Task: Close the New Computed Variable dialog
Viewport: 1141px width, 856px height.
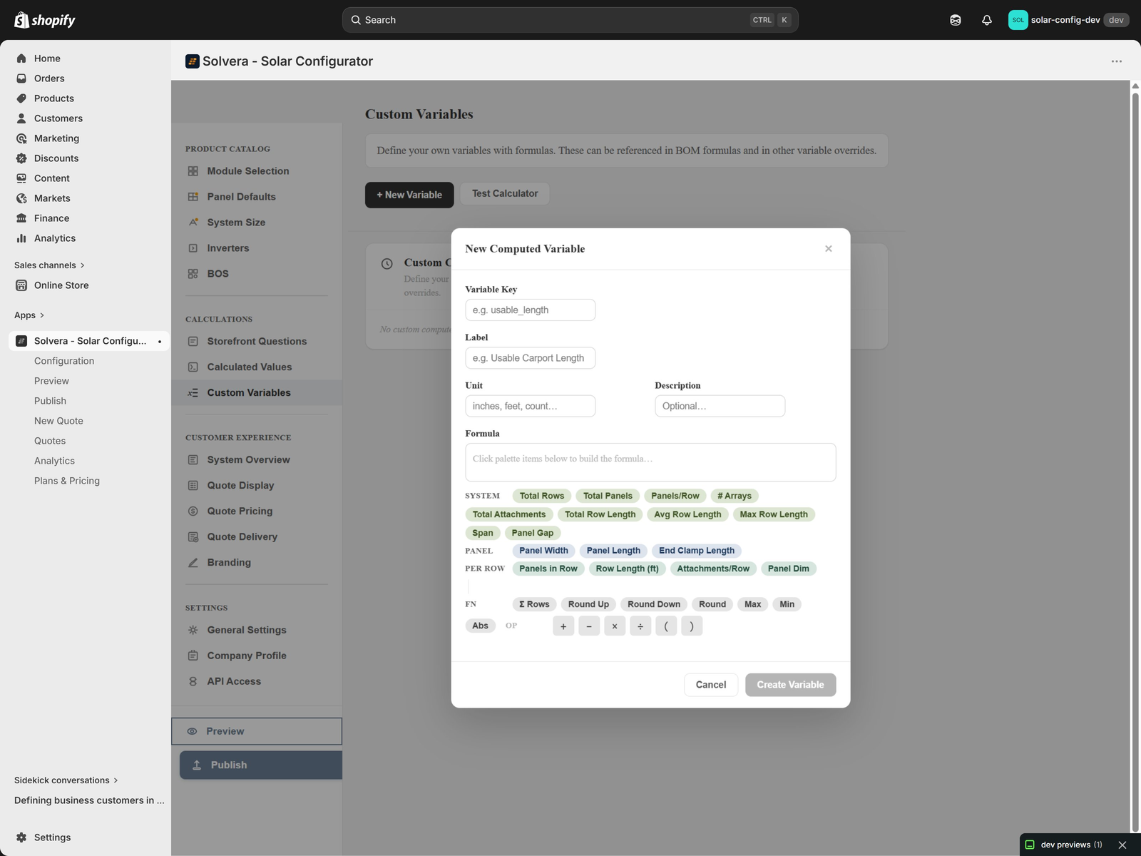Action: click(x=829, y=249)
